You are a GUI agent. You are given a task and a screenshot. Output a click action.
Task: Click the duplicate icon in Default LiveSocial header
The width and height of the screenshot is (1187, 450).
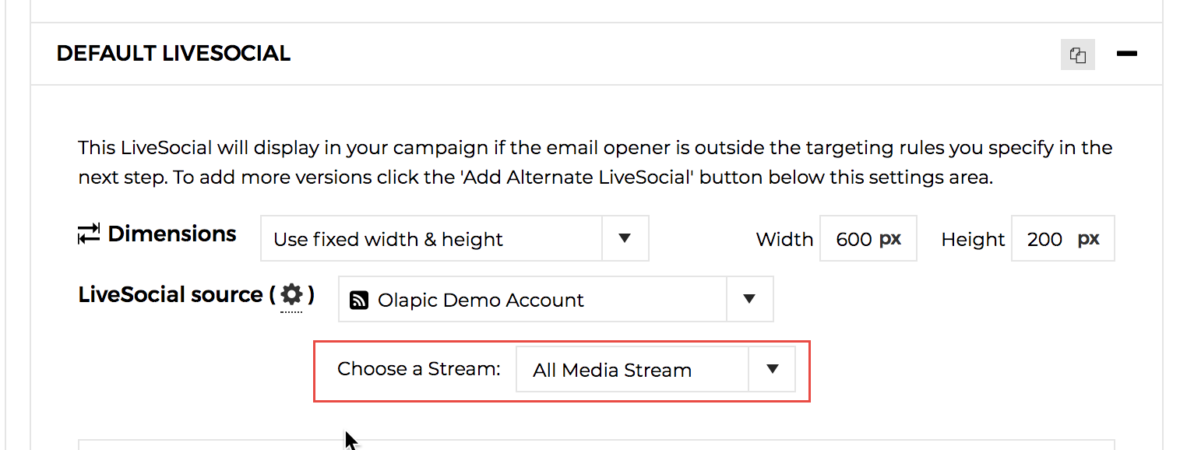(1078, 54)
